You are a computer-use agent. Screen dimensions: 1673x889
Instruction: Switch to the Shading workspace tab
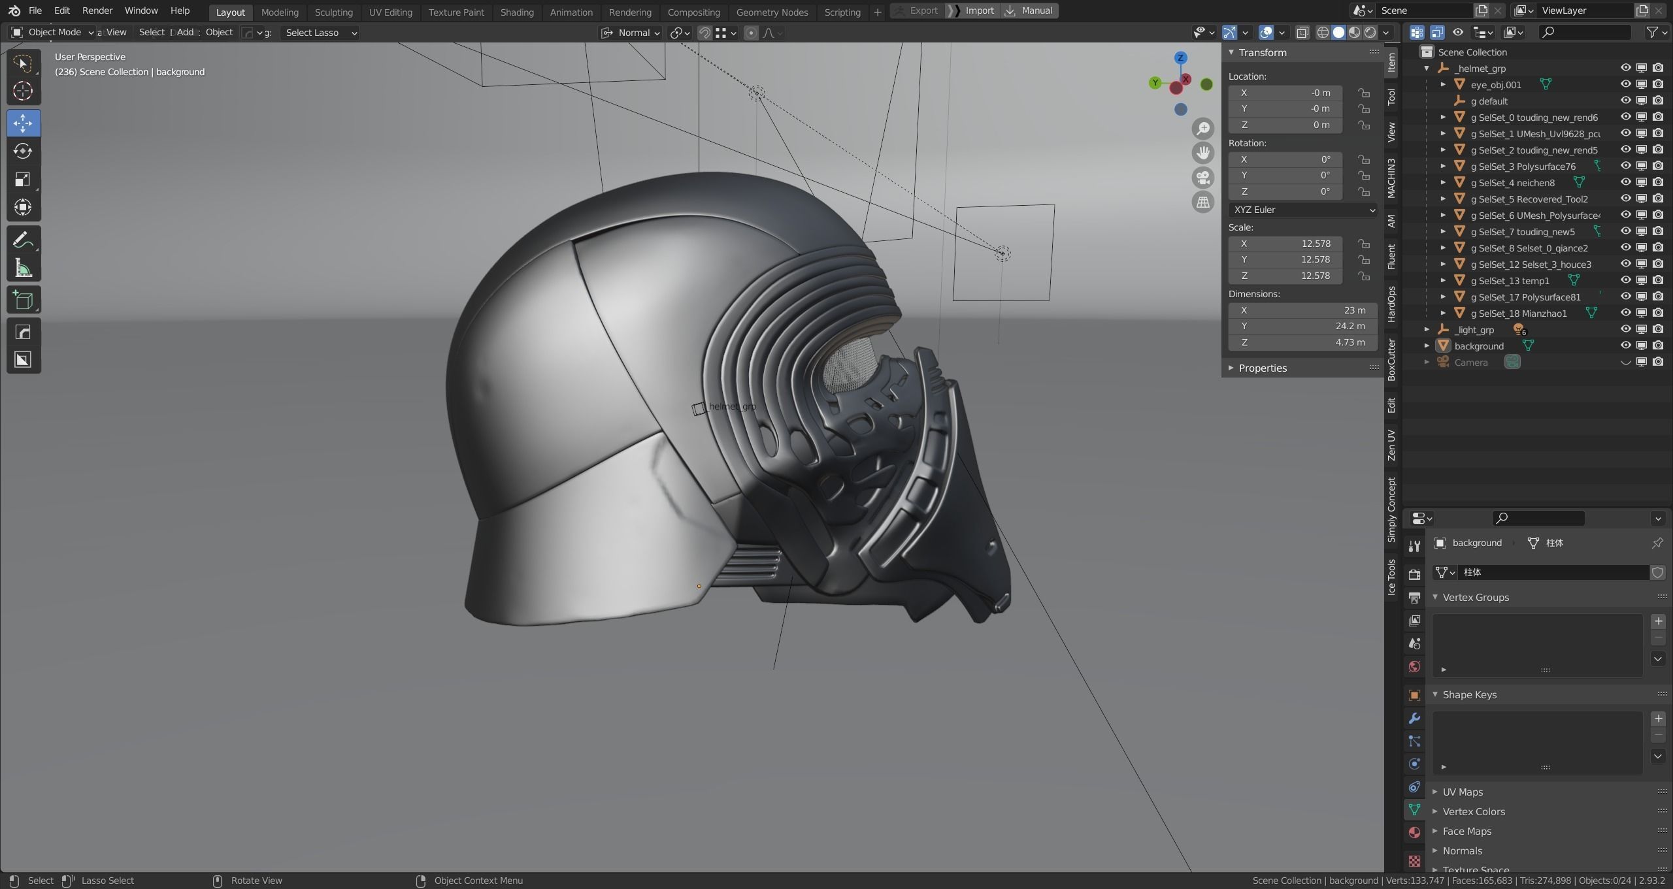[x=517, y=12]
